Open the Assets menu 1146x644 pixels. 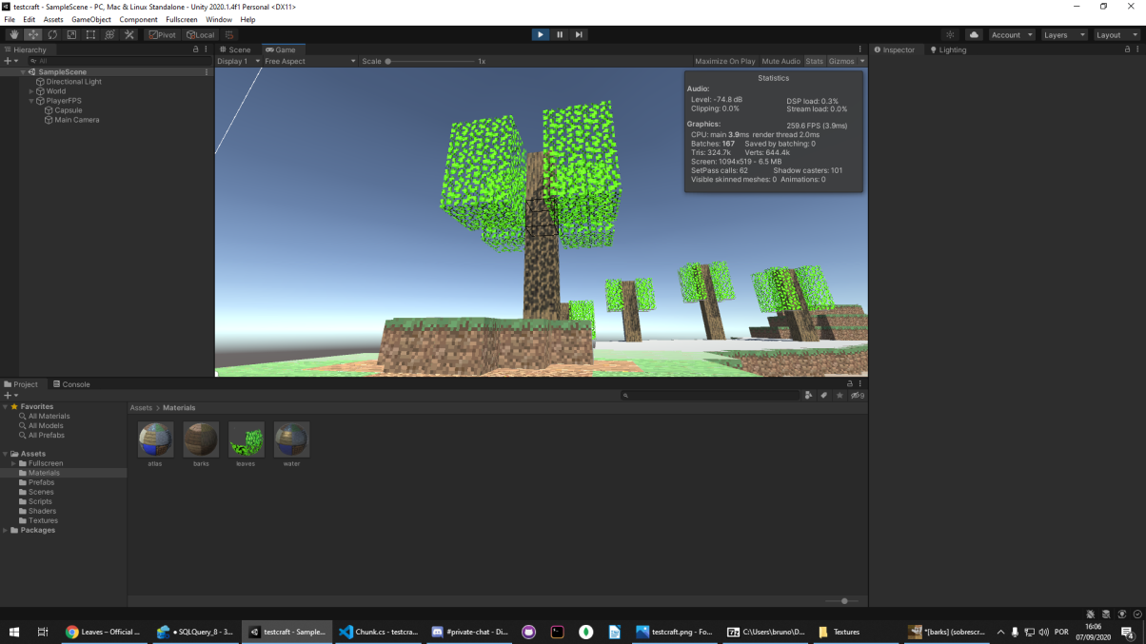coord(53,19)
